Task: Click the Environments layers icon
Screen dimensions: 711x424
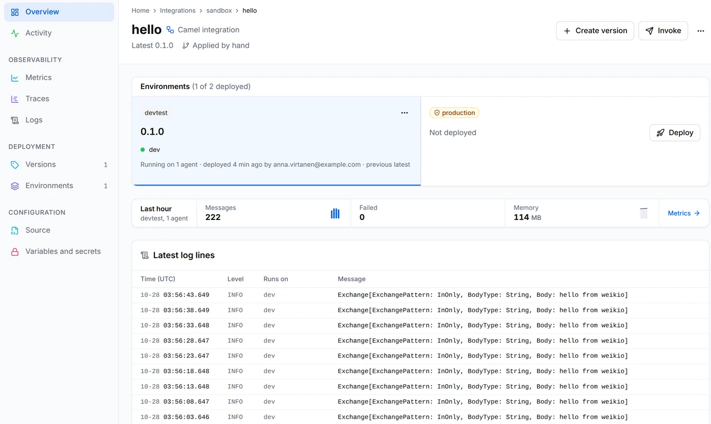Action: coord(15,186)
